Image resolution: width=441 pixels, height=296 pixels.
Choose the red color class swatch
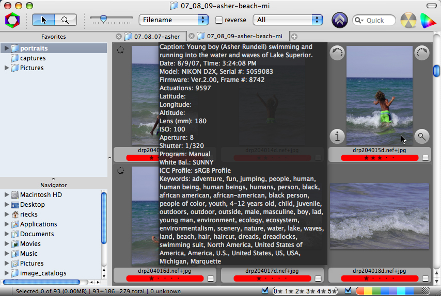click(360, 291)
